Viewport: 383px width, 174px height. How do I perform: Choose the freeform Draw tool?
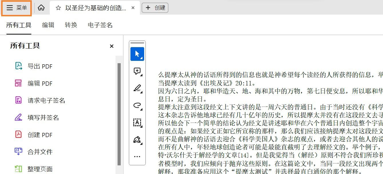137,105
